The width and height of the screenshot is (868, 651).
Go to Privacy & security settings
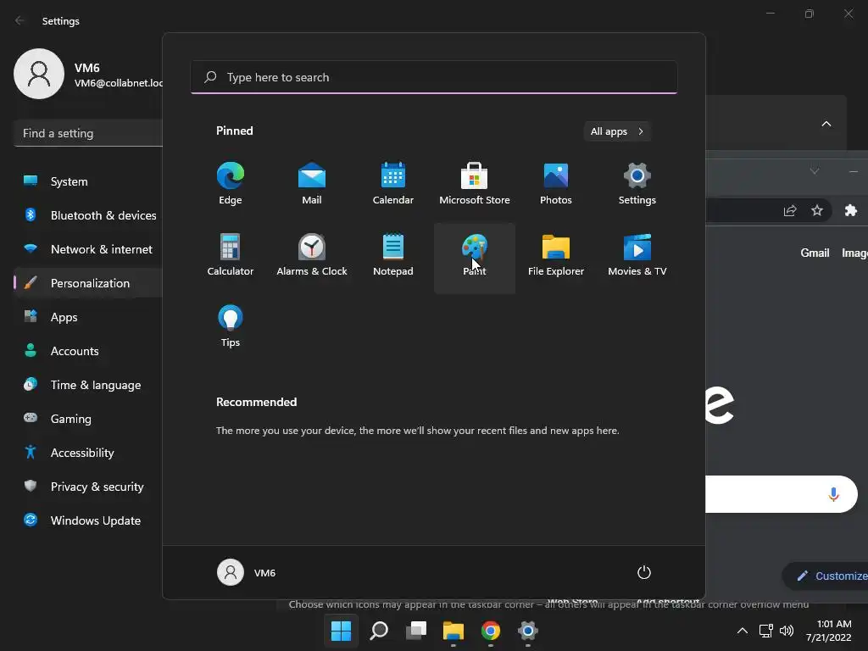click(x=88, y=487)
